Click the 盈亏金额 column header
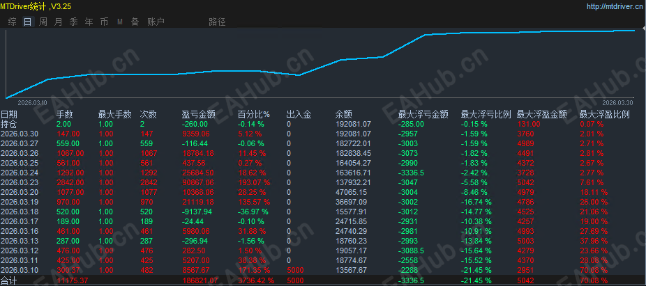Image resolution: width=646 pixels, height=286 pixels. pyautogui.click(x=199, y=114)
